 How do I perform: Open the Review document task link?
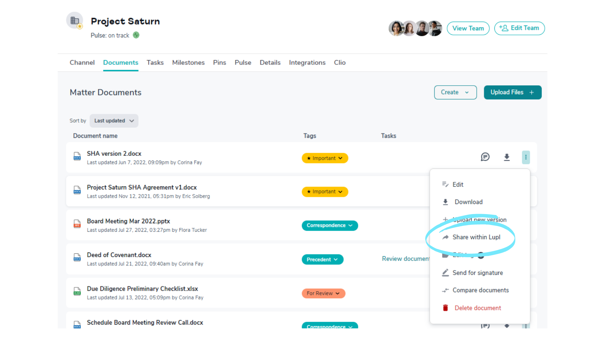click(405, 259)
